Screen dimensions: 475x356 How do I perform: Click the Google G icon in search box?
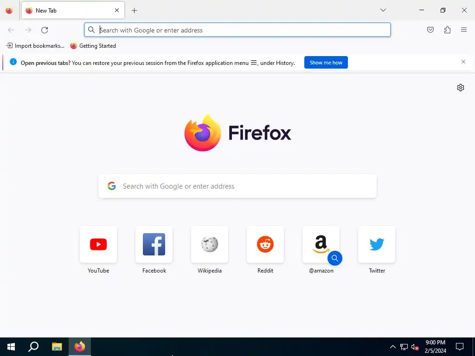click(112, 186)
